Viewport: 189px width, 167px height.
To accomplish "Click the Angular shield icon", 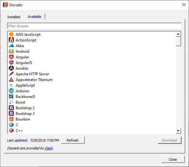I will click(x=11, y=57).
